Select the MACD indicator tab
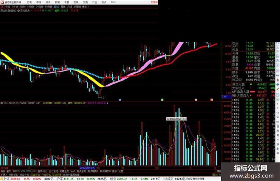The height and width of the screenshot is (181, 280). [x=16, y=171]
